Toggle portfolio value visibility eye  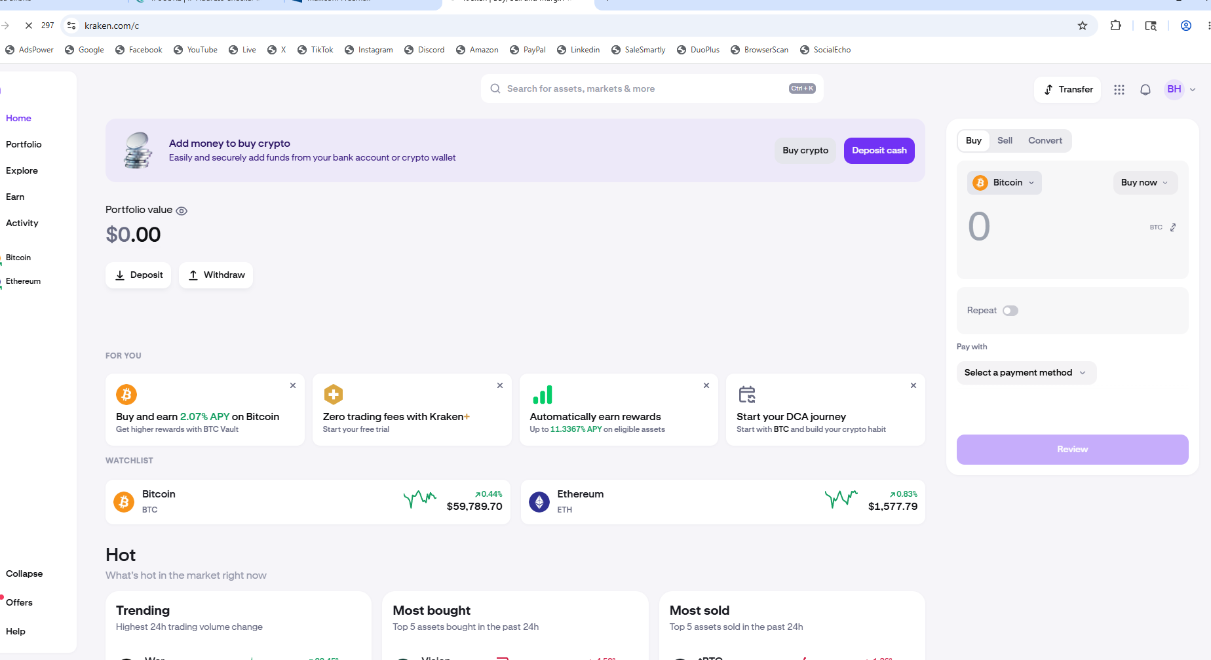click(182, 211)
